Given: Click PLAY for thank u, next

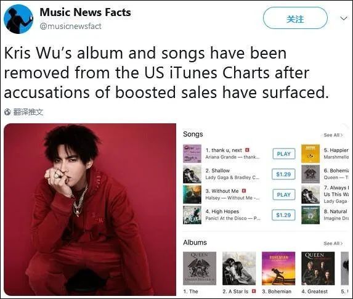Looking at the screenshot, I should pyautogui.click(x=283, y=154).
